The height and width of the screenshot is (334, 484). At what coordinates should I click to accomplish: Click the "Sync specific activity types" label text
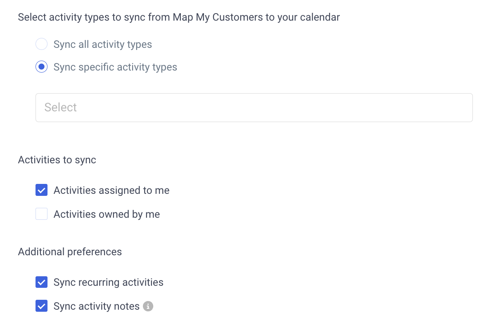click(116, 67)
